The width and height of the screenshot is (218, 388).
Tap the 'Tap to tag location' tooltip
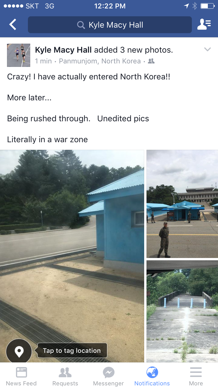pos(72,350)
